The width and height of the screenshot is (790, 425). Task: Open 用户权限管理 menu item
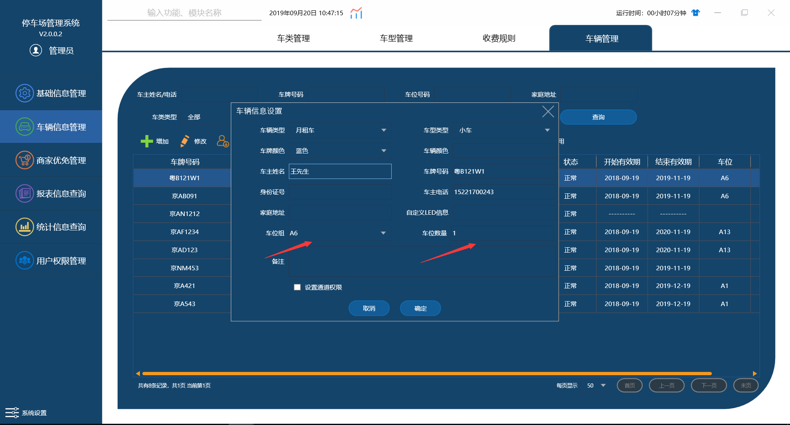(51, 260)
